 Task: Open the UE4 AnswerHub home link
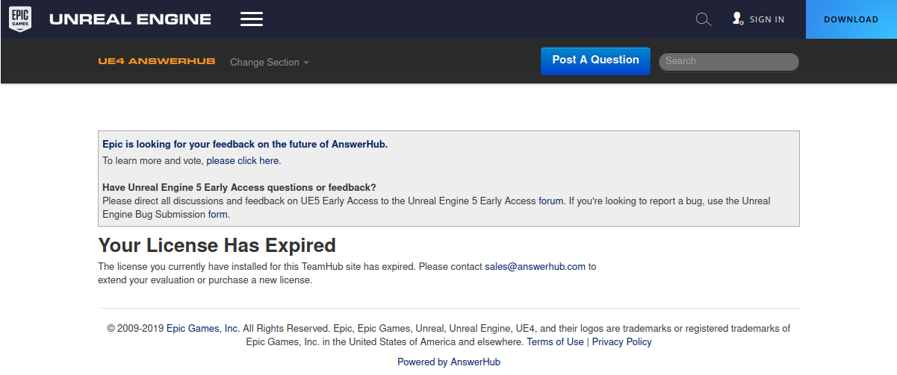[157, 61]
